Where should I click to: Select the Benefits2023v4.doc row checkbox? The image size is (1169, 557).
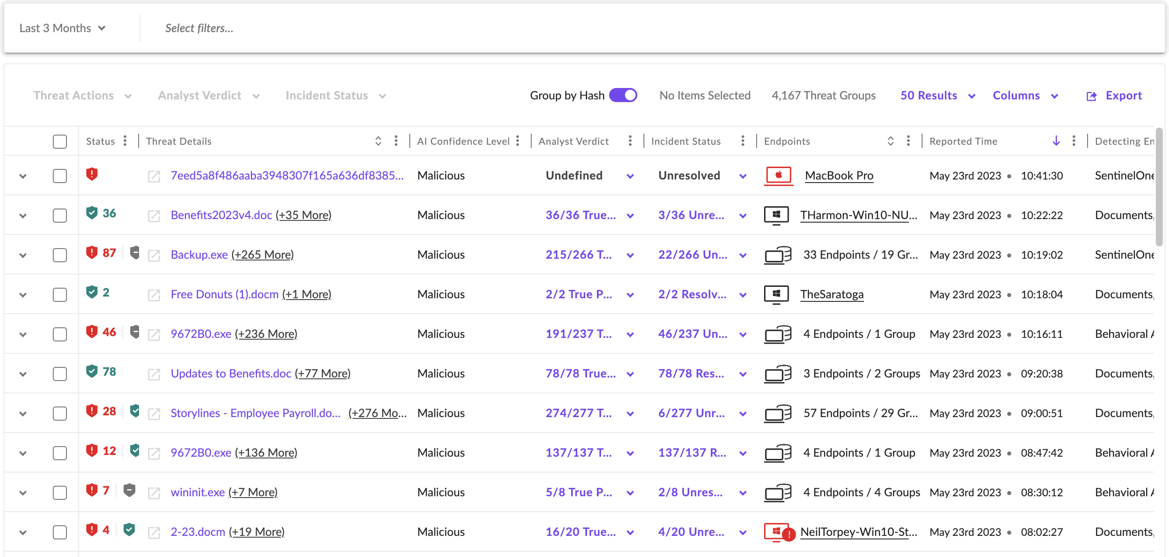click(x=59, y=215)
